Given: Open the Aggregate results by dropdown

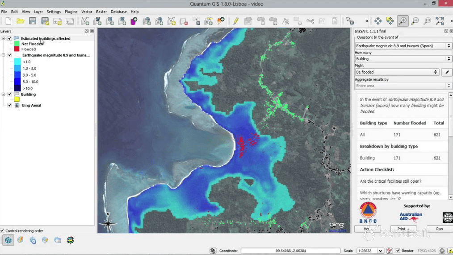Looking at the screenshot, I should tap(403, 86).
